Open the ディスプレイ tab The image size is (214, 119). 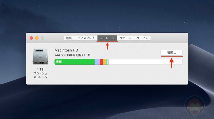pos(86,38)
